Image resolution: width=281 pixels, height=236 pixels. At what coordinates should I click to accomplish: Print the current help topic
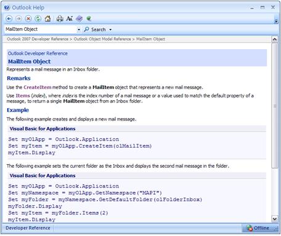point(60,18)
